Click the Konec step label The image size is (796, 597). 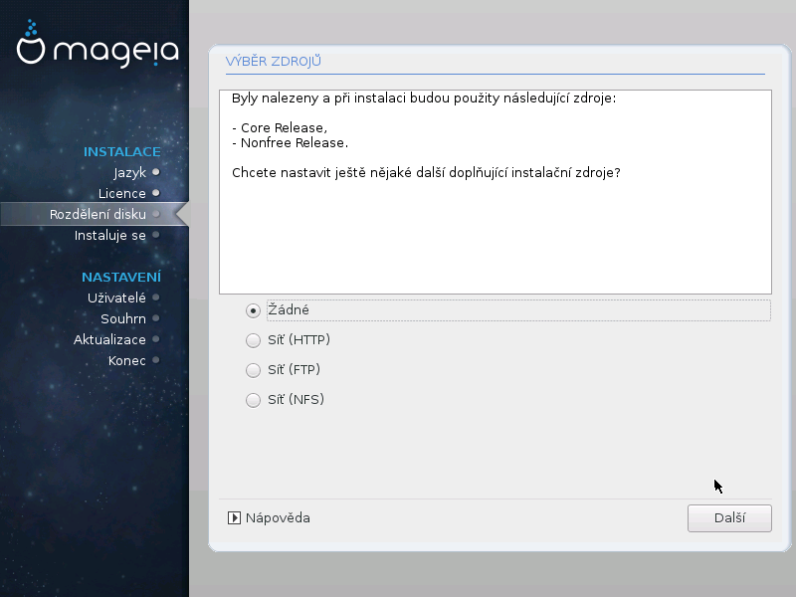127,360
